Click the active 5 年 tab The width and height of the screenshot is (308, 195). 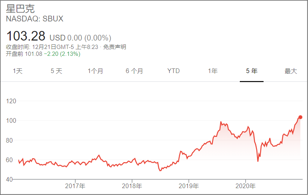coord(252,71)
